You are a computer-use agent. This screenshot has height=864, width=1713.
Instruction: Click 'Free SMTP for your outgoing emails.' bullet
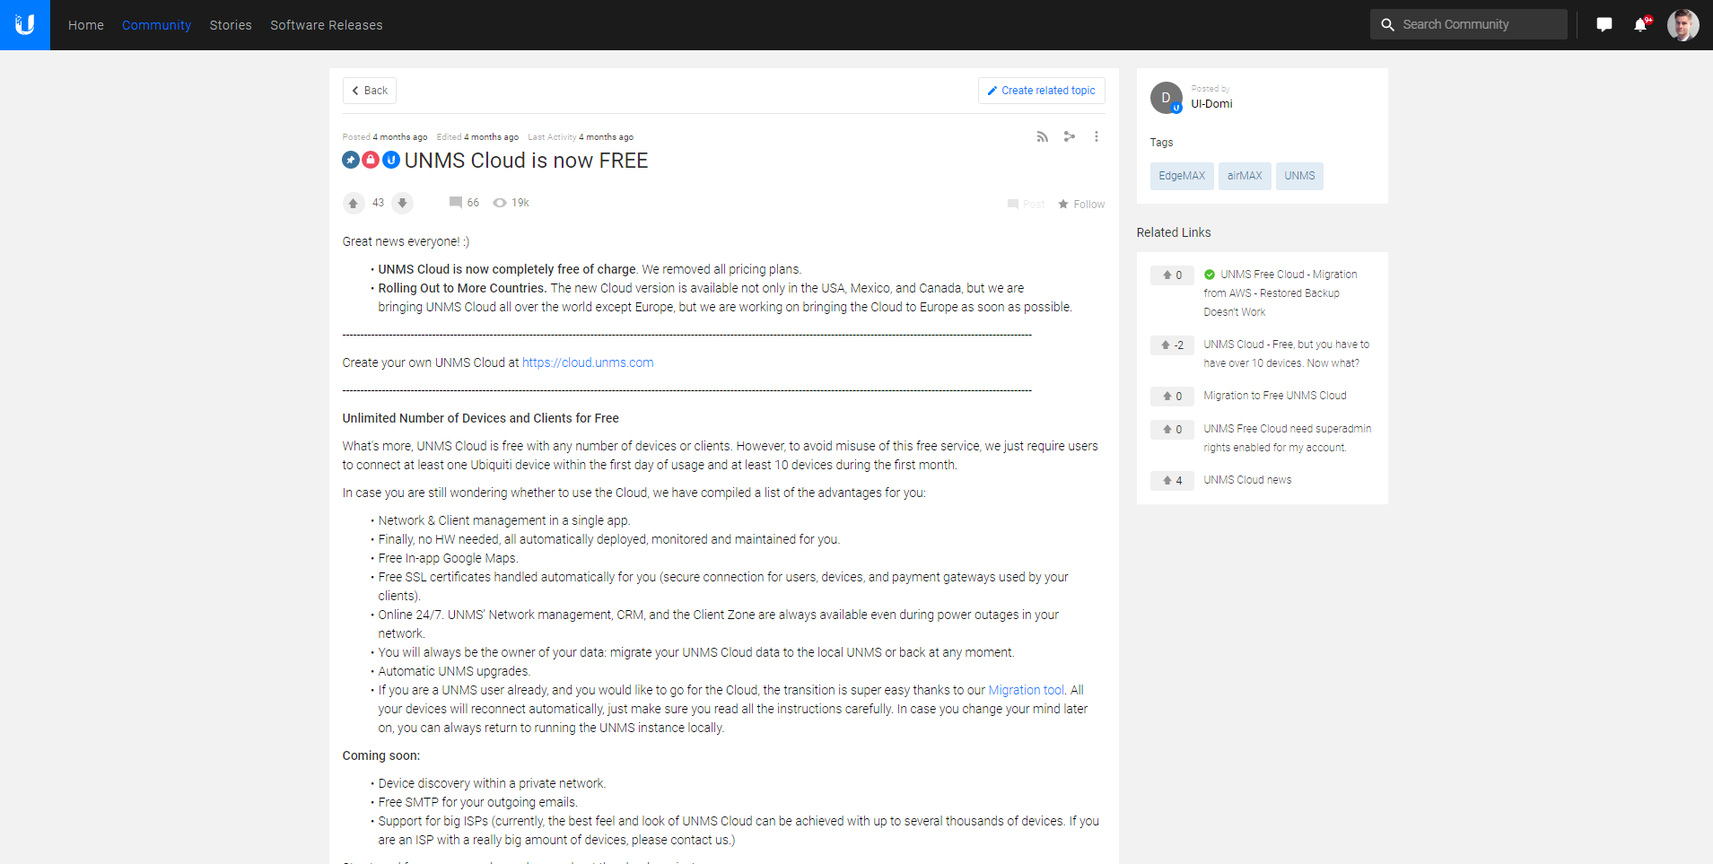478,802
